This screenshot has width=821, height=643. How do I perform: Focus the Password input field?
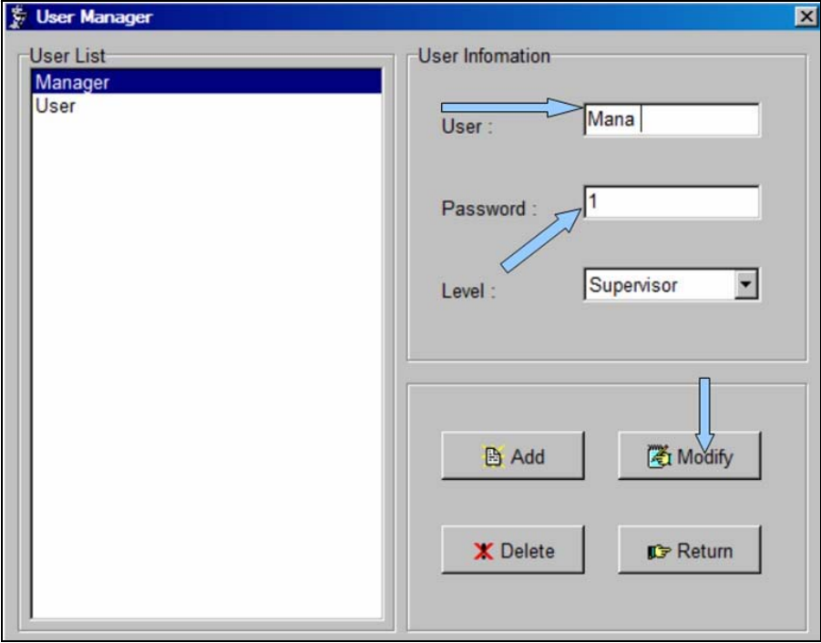point(672,202)
